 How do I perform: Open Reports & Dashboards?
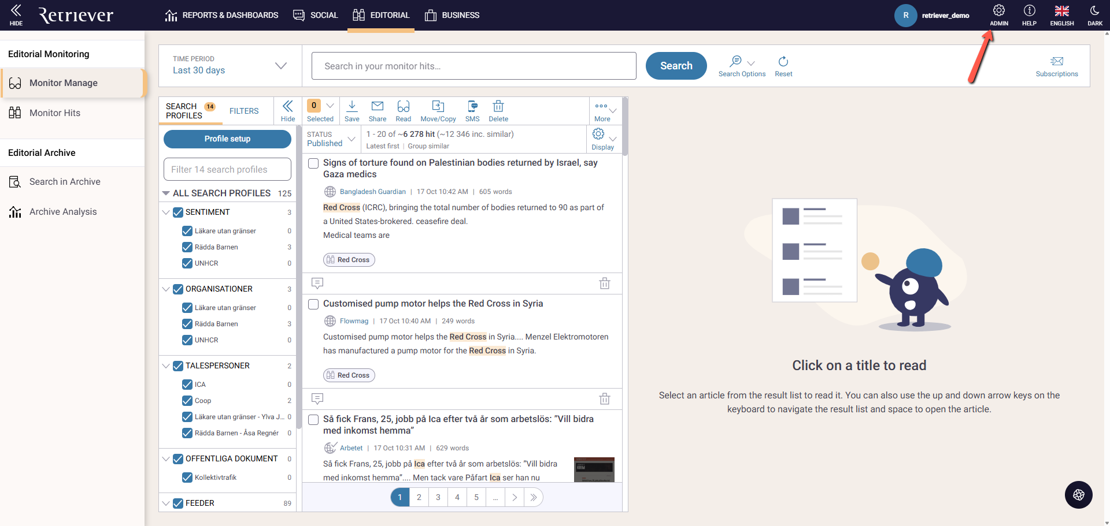click(221, 15)
